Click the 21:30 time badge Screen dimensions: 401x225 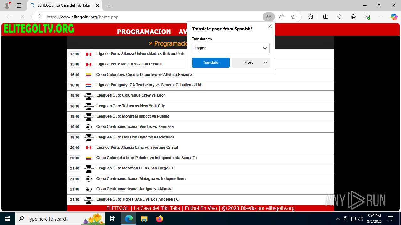click(75, 200)
